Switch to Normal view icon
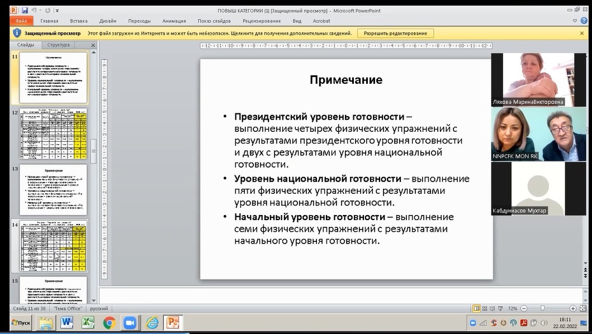This screenshot has width=592, height=334. click(476, 308)
